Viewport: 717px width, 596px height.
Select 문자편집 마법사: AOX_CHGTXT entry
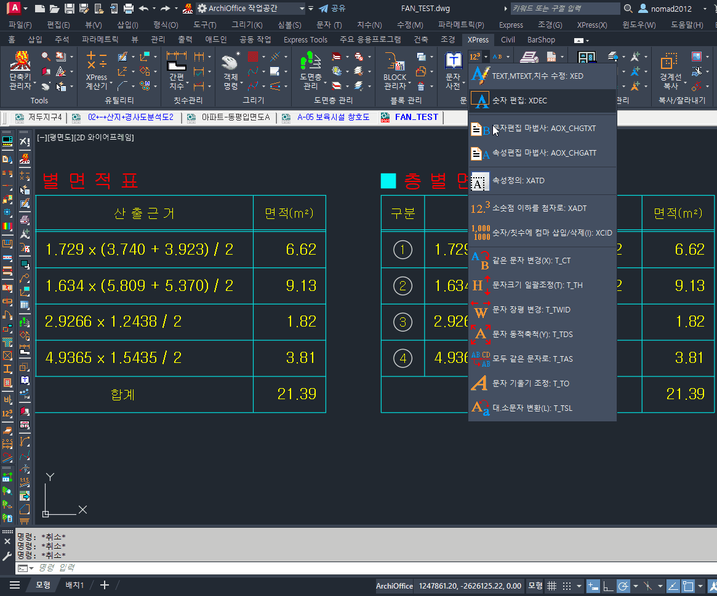(542, 129)
